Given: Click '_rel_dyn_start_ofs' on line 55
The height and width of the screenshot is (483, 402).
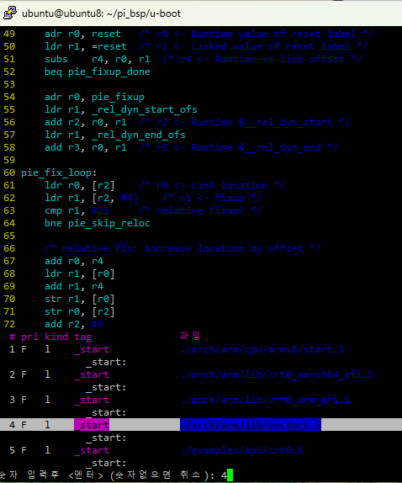Looking at the screenshot, I should click(x=145, y=109).
